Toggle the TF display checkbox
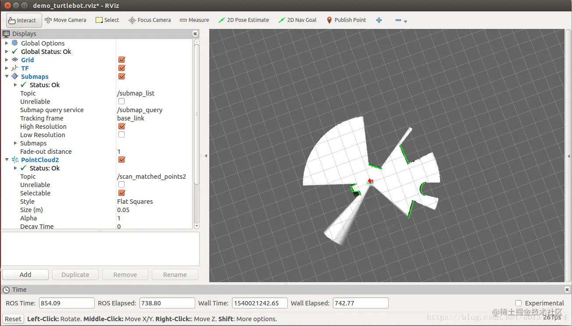The image size is (572, 326). click(122, 68)
